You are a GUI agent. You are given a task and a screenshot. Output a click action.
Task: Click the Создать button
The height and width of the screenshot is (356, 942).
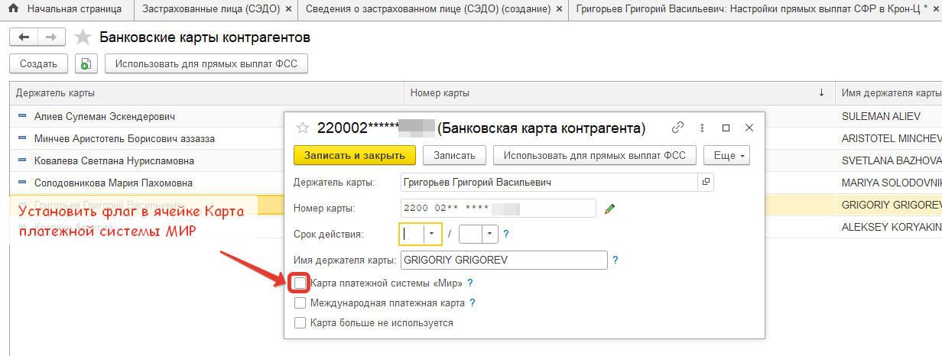[x=39, y=64]
